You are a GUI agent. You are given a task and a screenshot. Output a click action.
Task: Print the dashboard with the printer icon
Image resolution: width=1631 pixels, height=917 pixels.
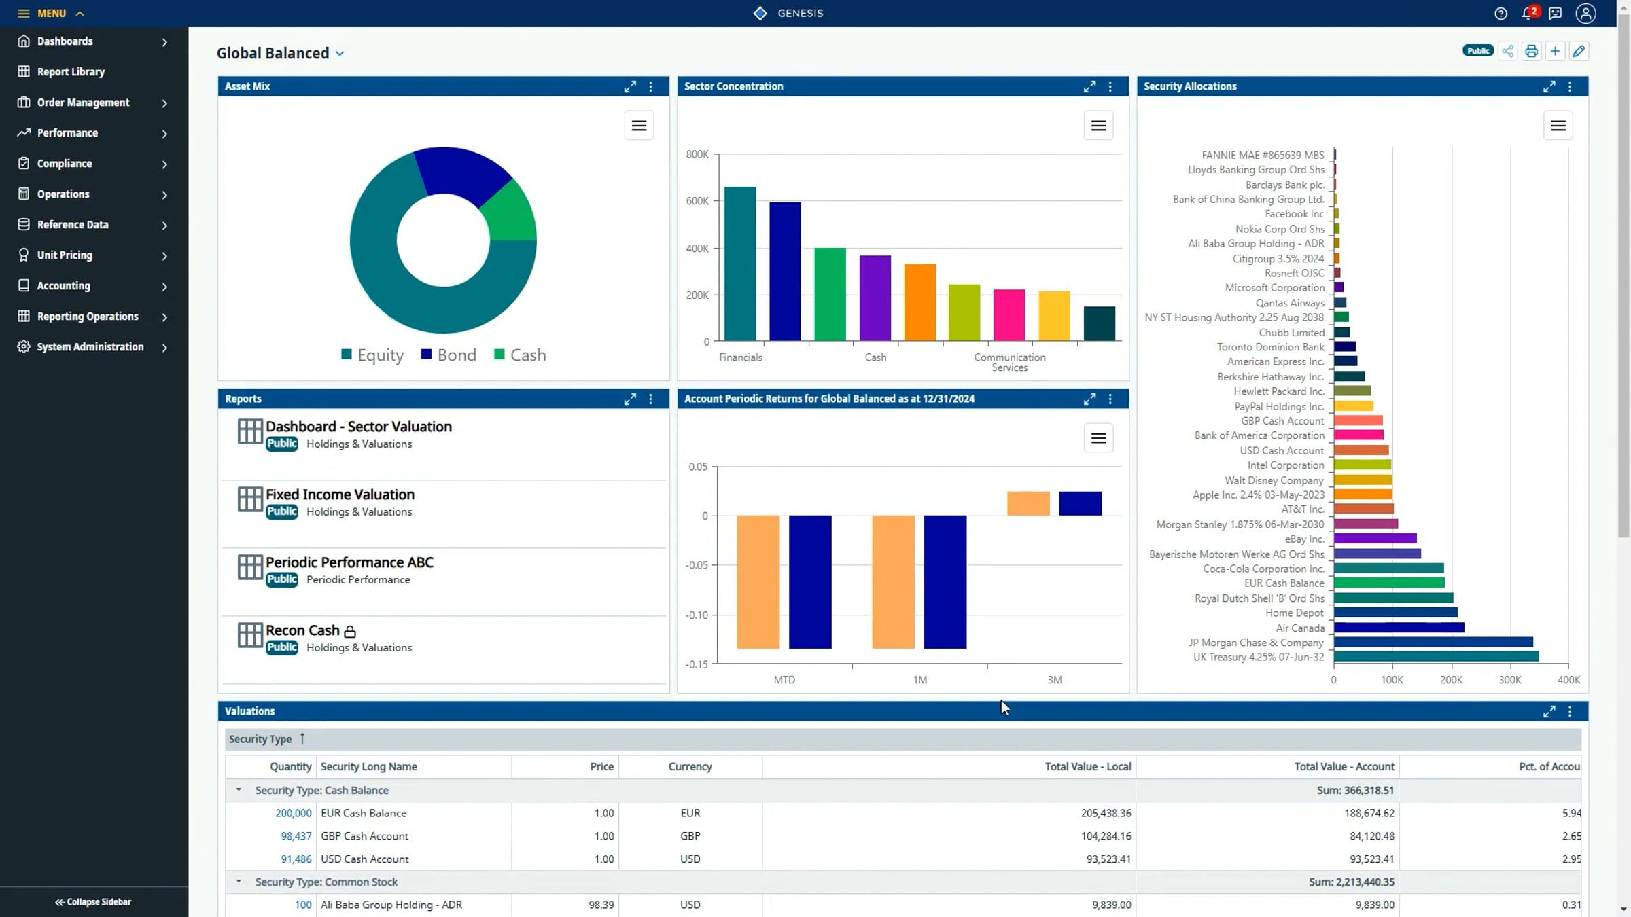pyautogui.click(x=1531, y=51)
